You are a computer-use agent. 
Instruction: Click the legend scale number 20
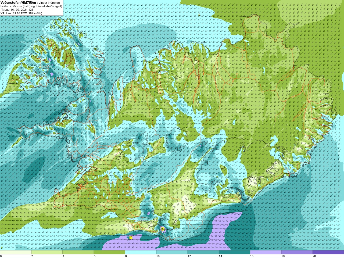pos(314,256)
